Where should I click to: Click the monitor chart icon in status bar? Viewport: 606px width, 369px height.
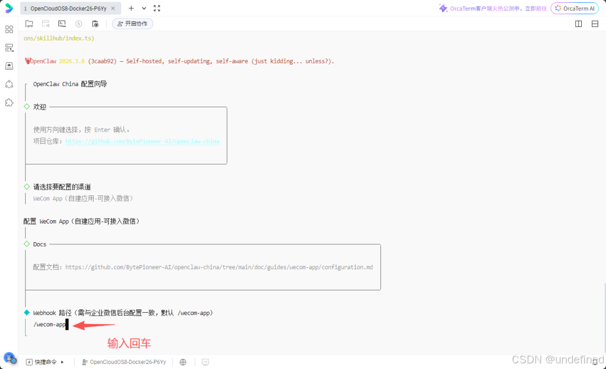205,362
